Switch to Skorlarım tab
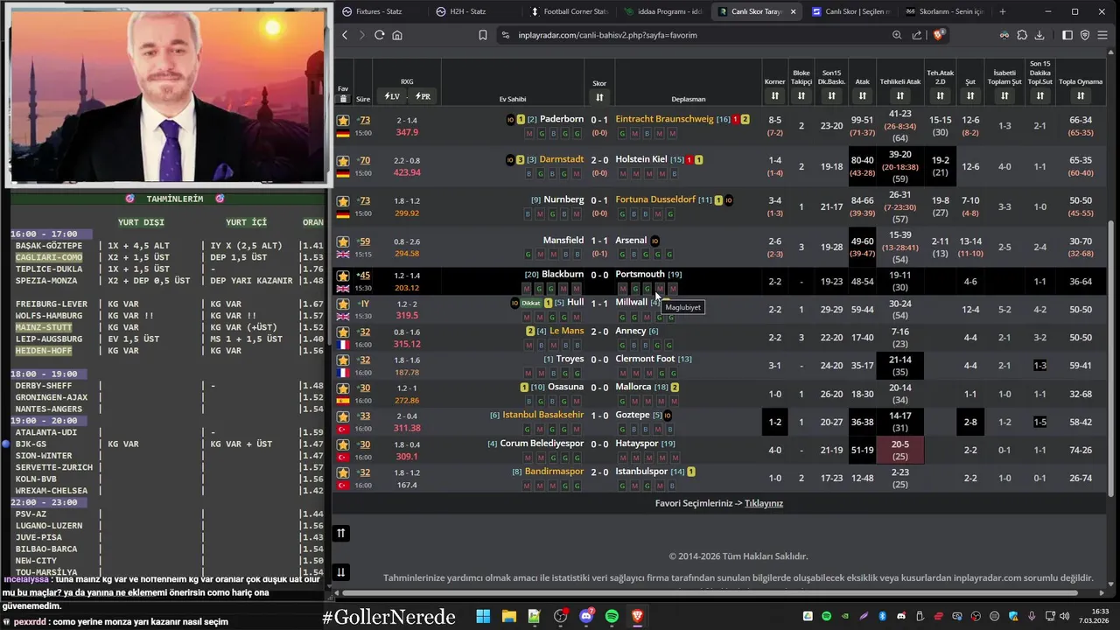 click(945, 11)
